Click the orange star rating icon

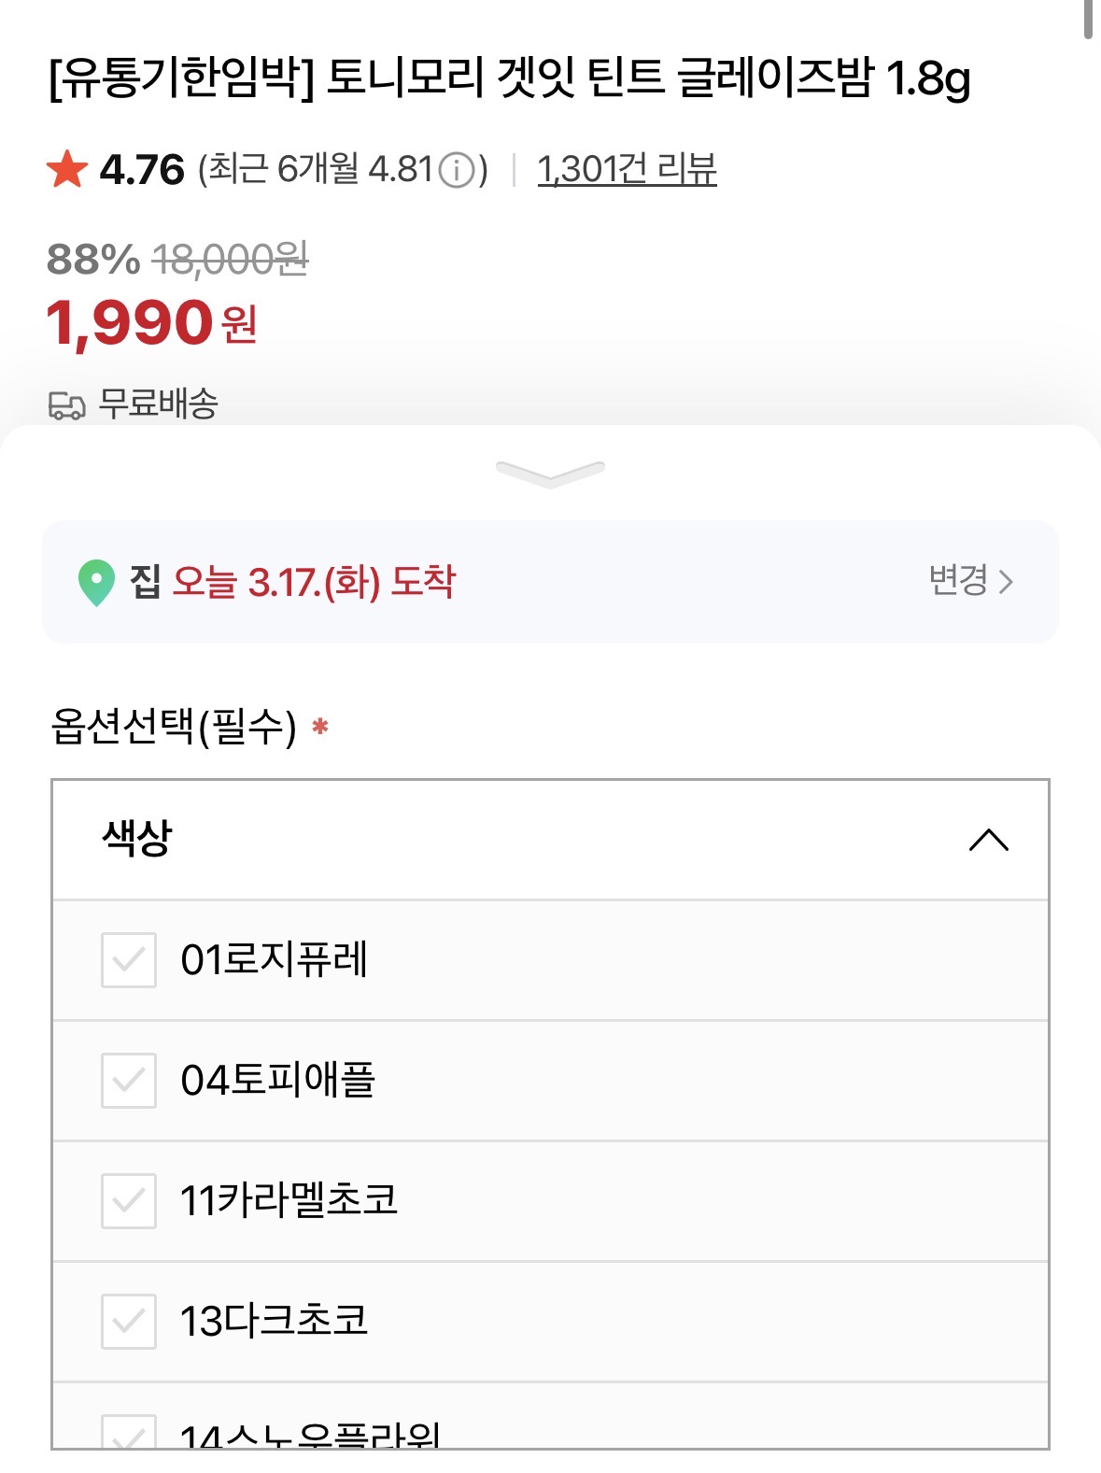click(67, 170)
